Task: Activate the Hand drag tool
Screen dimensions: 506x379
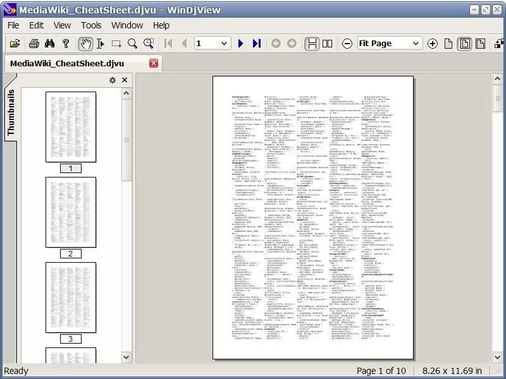Action: [x=85, y=44]
